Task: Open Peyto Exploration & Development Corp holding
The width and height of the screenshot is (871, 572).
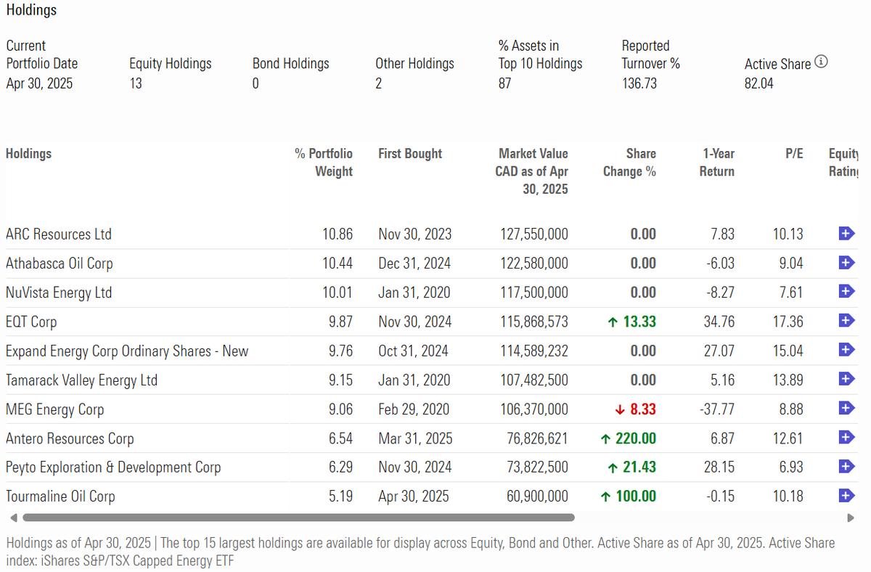Action: [x=113, y=467]
